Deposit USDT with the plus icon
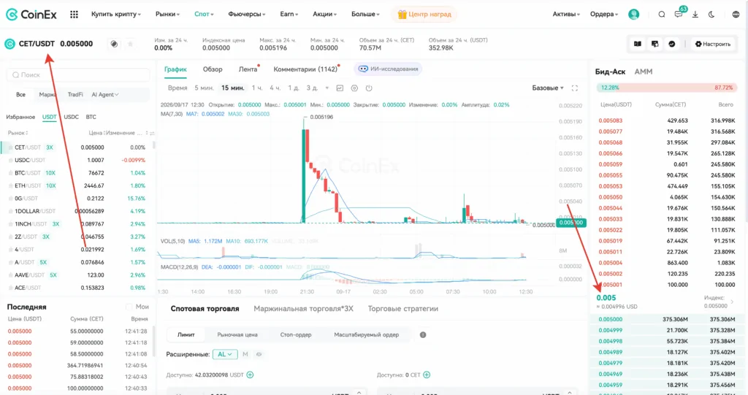Viewport: 748px width, 395px height. [250, 375]
